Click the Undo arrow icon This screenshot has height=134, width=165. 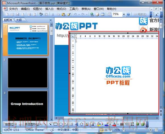(75, 14)
